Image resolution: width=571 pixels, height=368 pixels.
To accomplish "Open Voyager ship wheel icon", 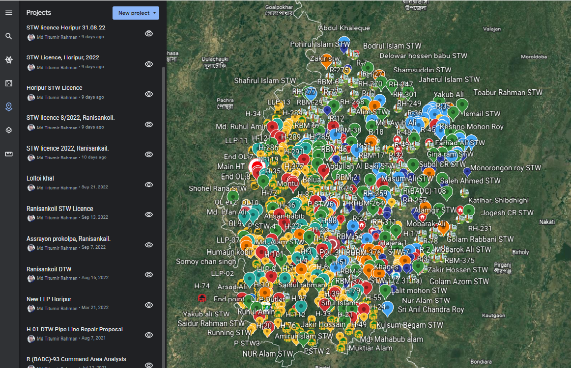I will [x=9, y=60].
